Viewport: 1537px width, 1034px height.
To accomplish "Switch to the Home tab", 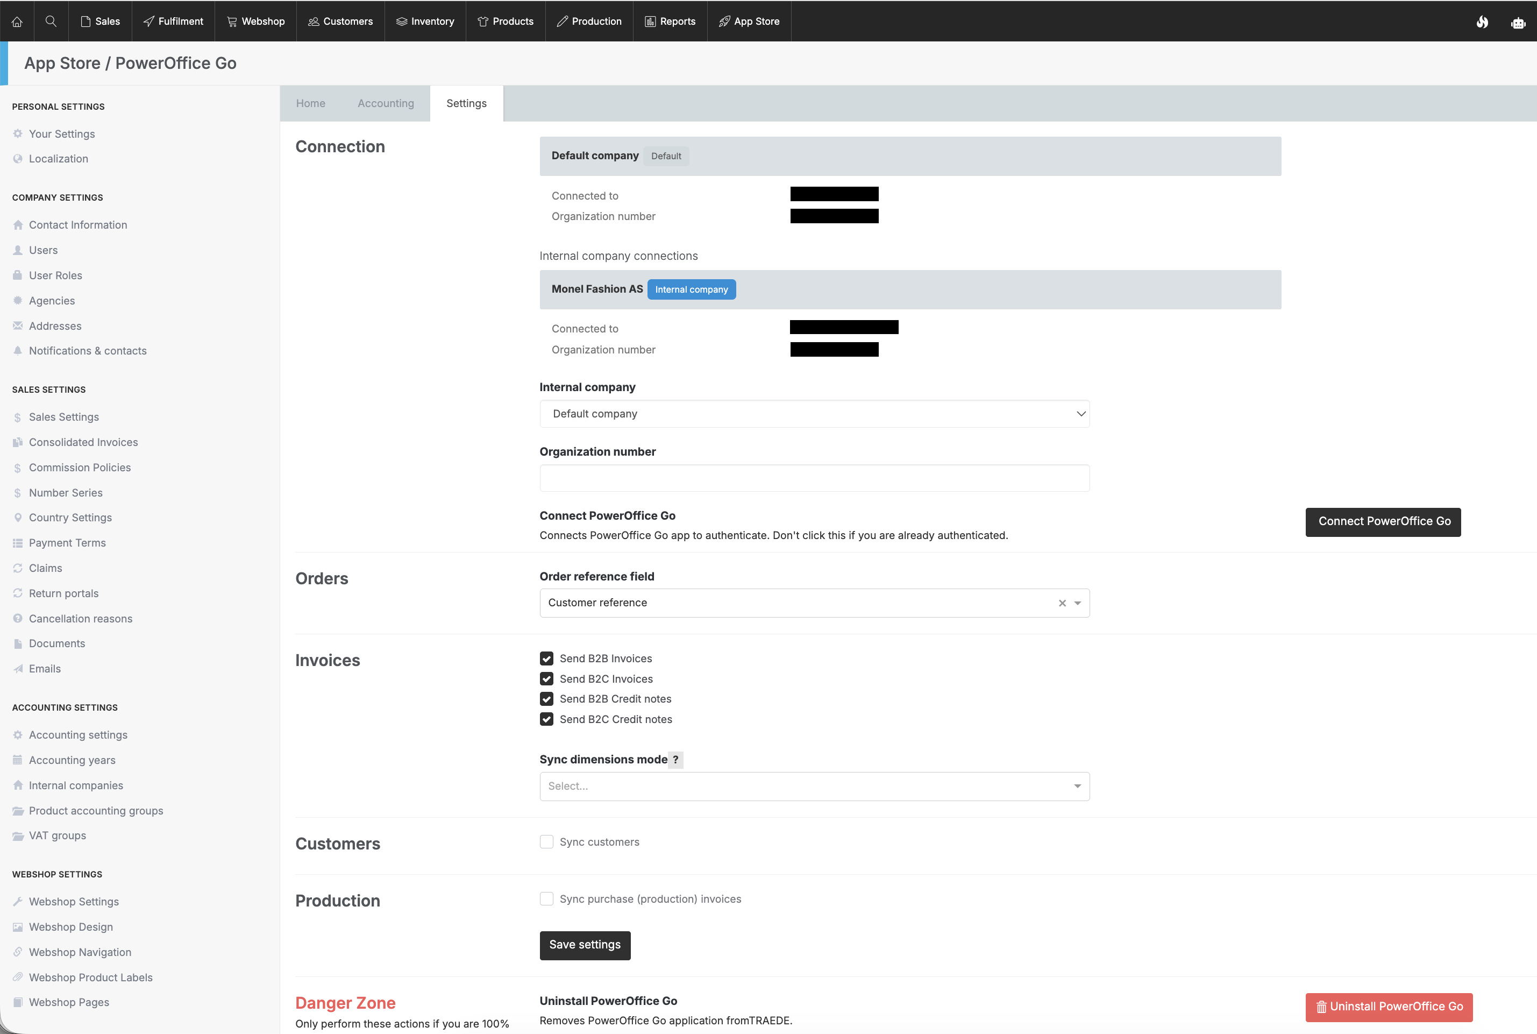I will click(x=310, y=103).
